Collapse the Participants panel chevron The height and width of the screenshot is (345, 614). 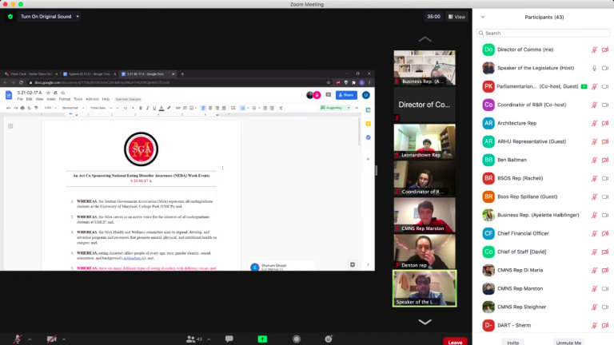tap(482, 16)
